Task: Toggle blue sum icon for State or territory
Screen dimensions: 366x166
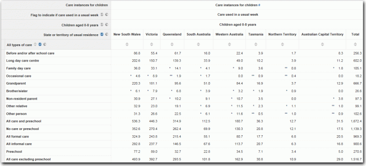Action: [102, 34]
